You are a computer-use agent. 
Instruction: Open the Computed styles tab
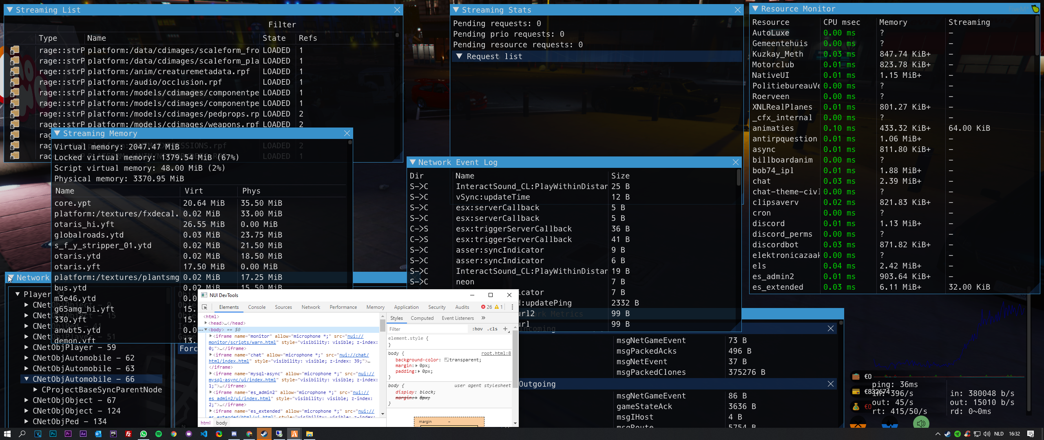click(x=422, y=318)
